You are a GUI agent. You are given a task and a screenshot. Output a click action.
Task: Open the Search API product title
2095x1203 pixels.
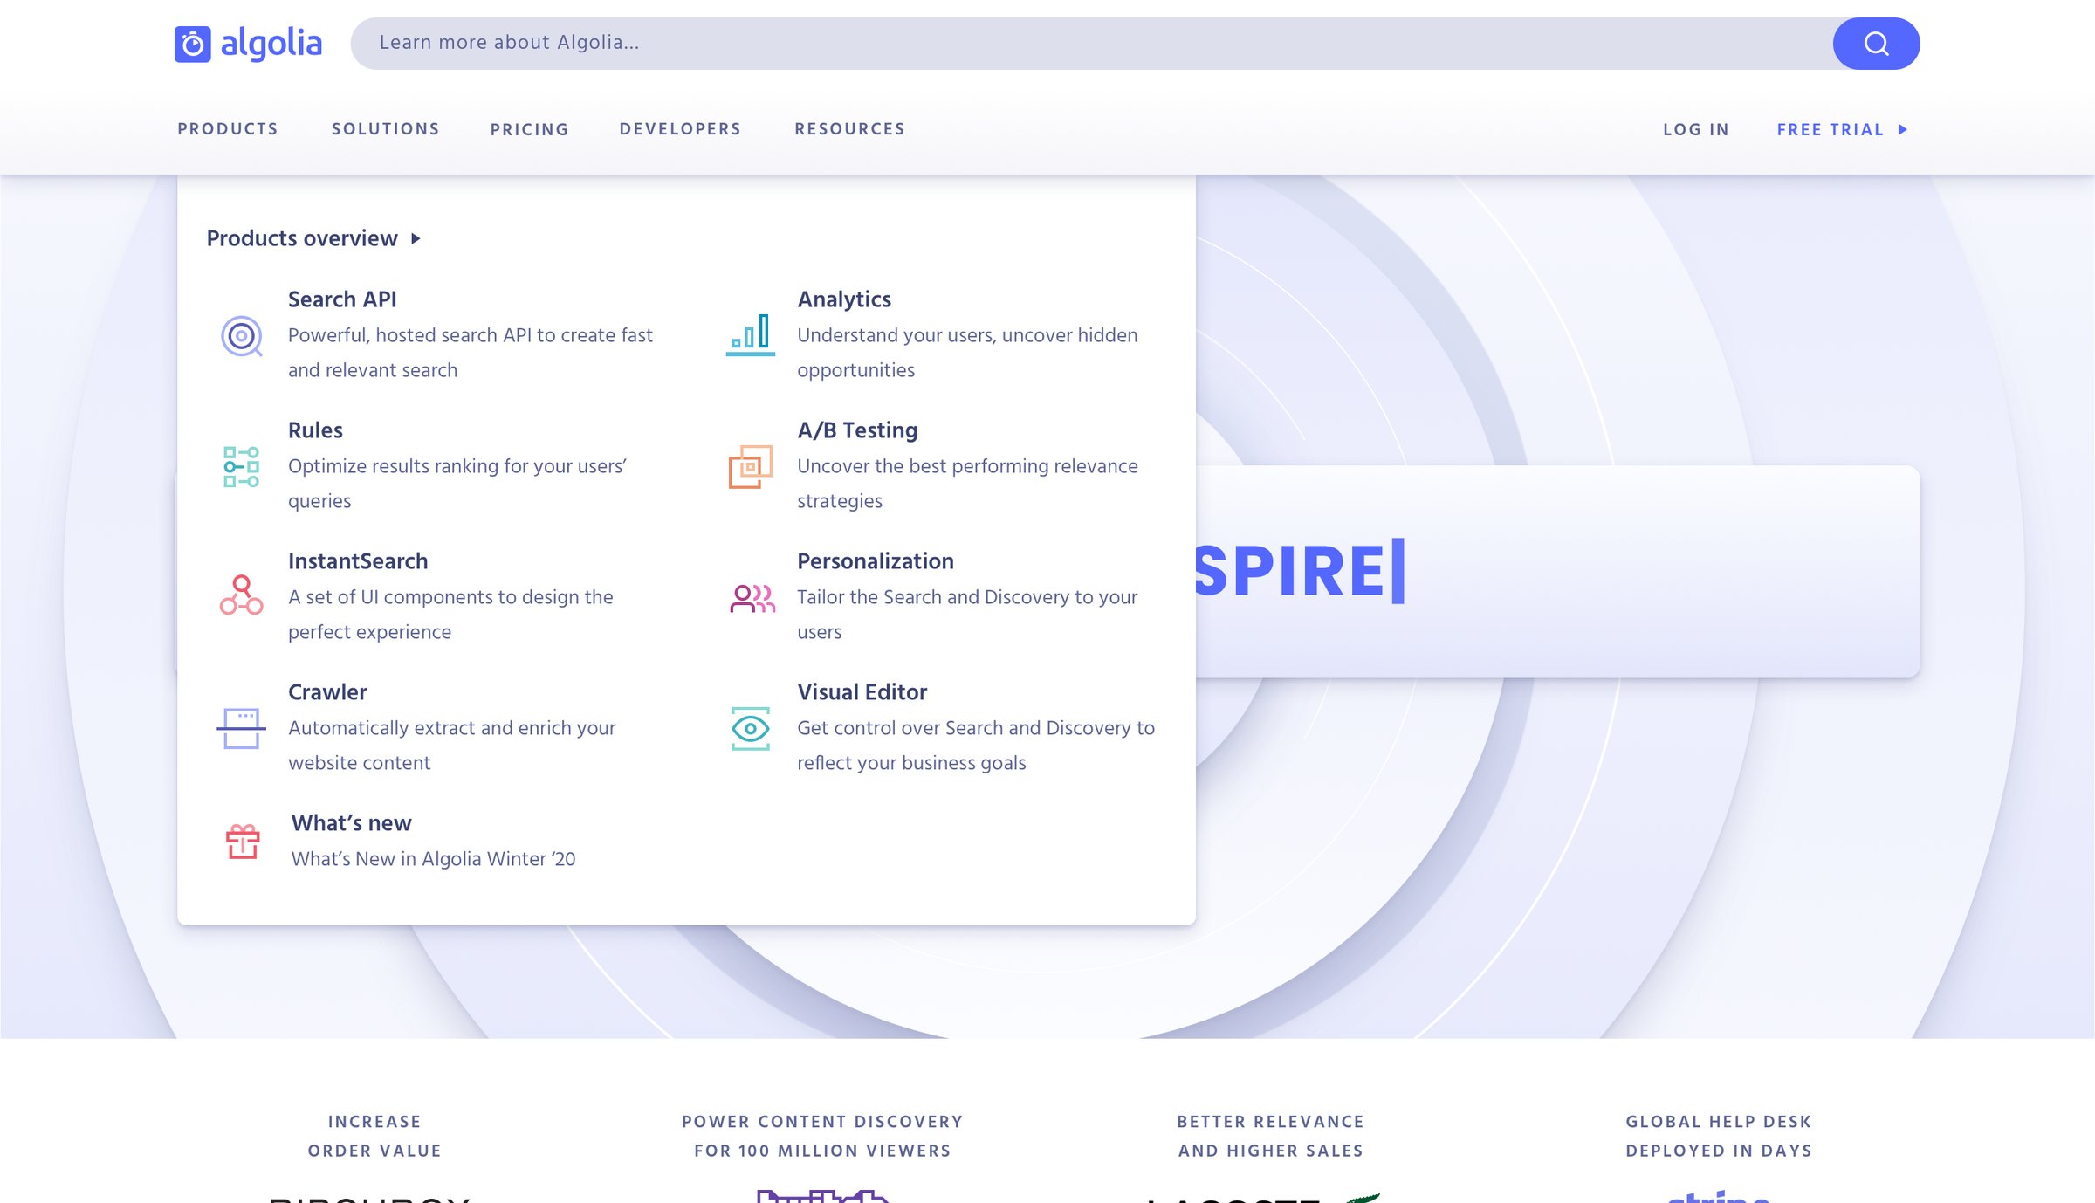[342, 299]
